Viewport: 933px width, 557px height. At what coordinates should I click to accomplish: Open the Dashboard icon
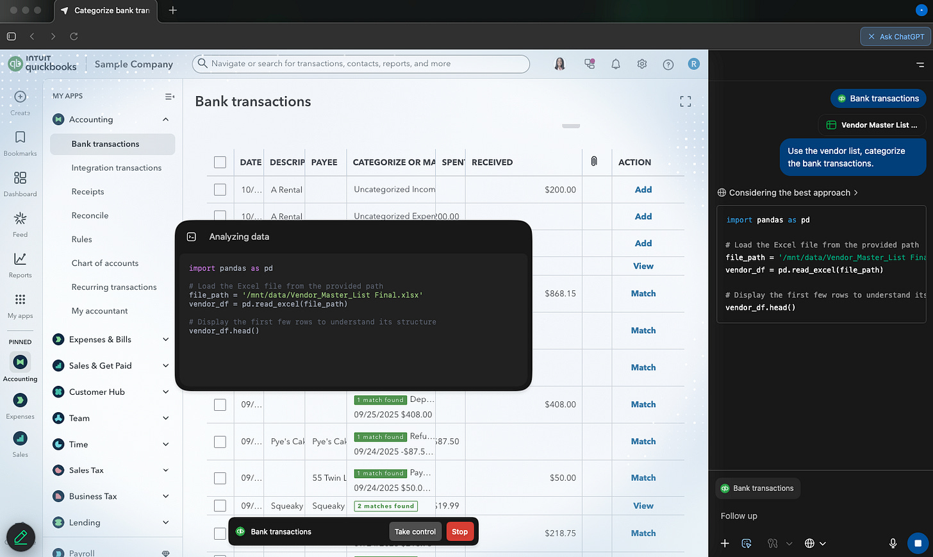click(20, 178)
